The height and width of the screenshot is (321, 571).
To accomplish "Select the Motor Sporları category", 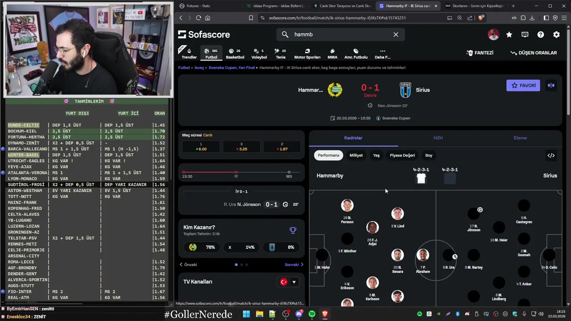I will [x=307, y=53].
